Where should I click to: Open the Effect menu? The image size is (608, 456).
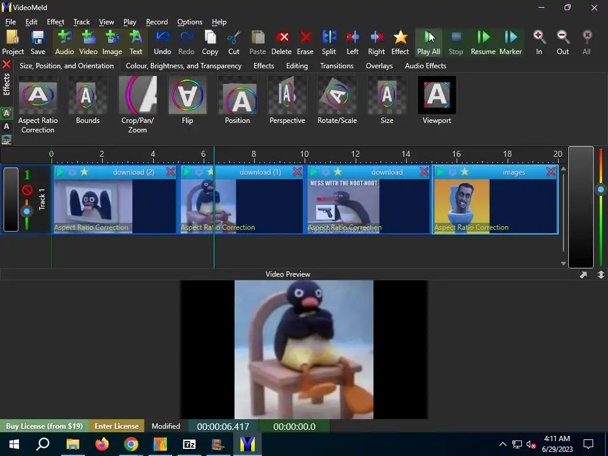point(55,22)
